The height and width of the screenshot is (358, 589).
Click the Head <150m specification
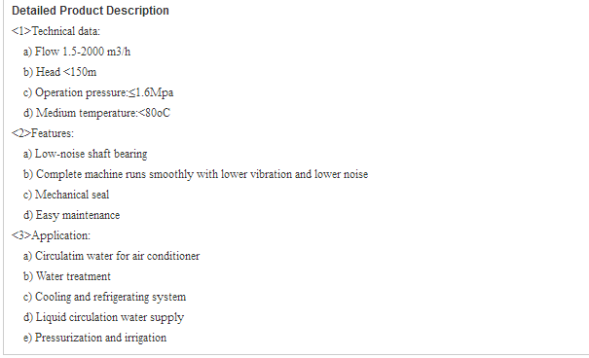pyautogui.click(x=59, y=72)
